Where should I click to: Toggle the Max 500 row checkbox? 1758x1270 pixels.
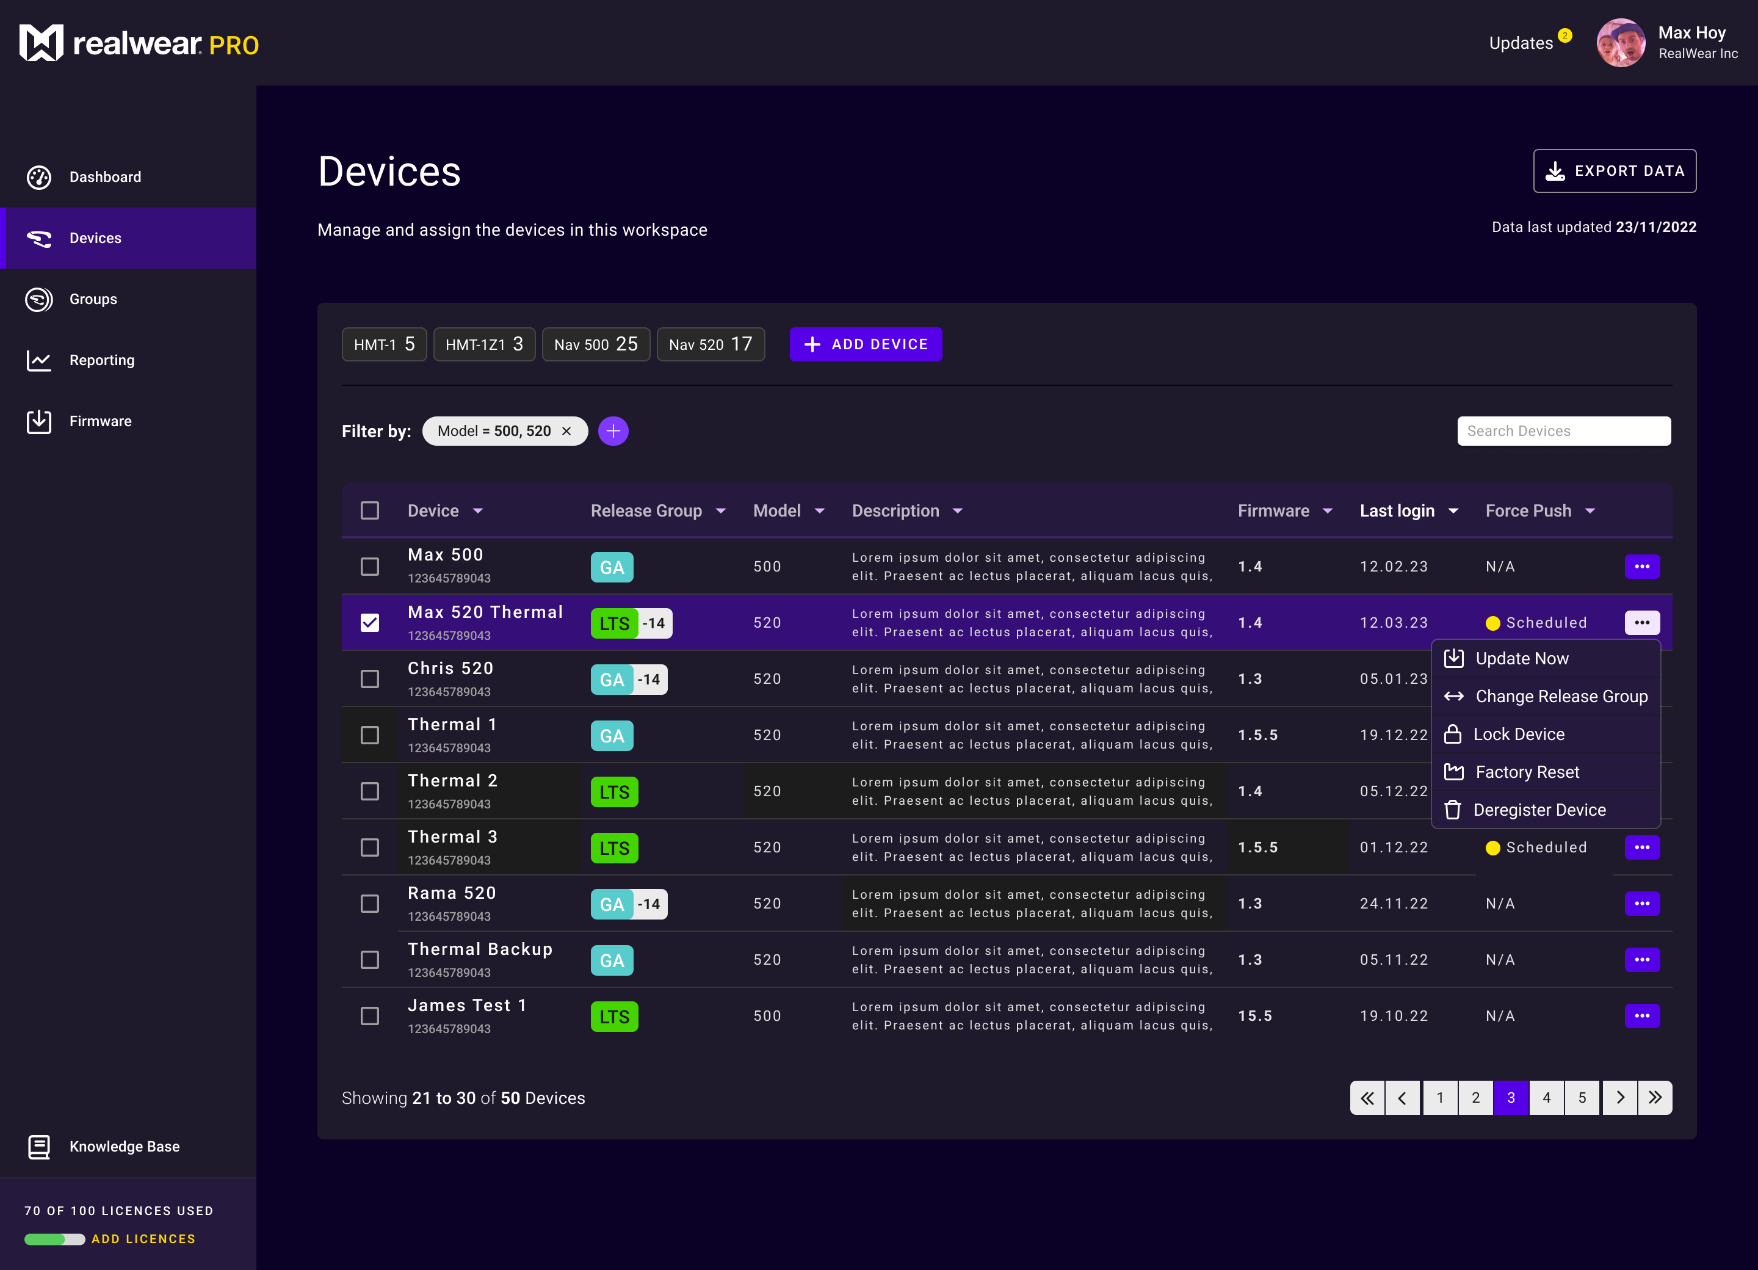[370, 564]
